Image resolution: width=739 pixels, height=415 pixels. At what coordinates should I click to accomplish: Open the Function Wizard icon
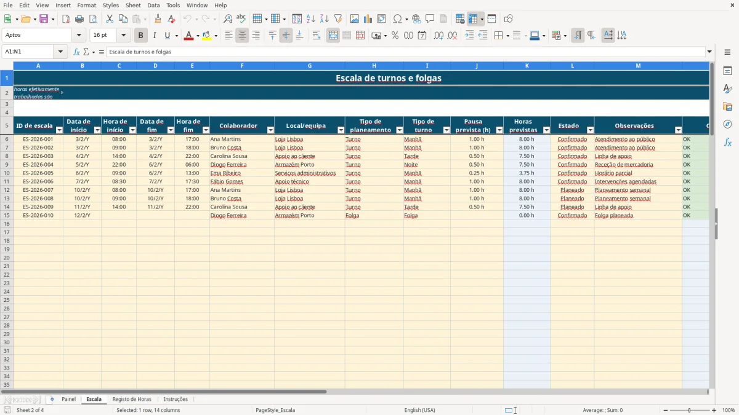[x=76, y=52]
